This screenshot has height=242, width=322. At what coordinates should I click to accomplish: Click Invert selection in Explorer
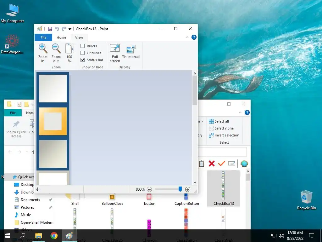click(224, 135)
